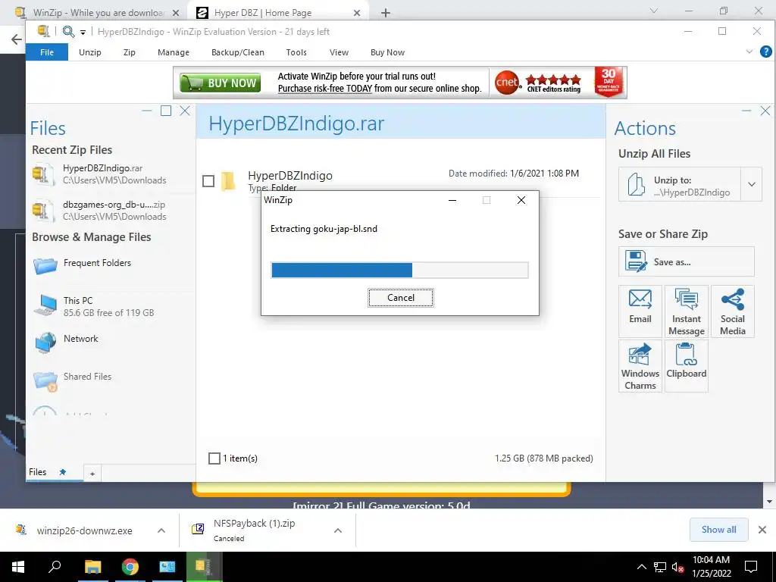Open the Buy Now ribbon tab
The image size is (776, 582).
point(387,52)
